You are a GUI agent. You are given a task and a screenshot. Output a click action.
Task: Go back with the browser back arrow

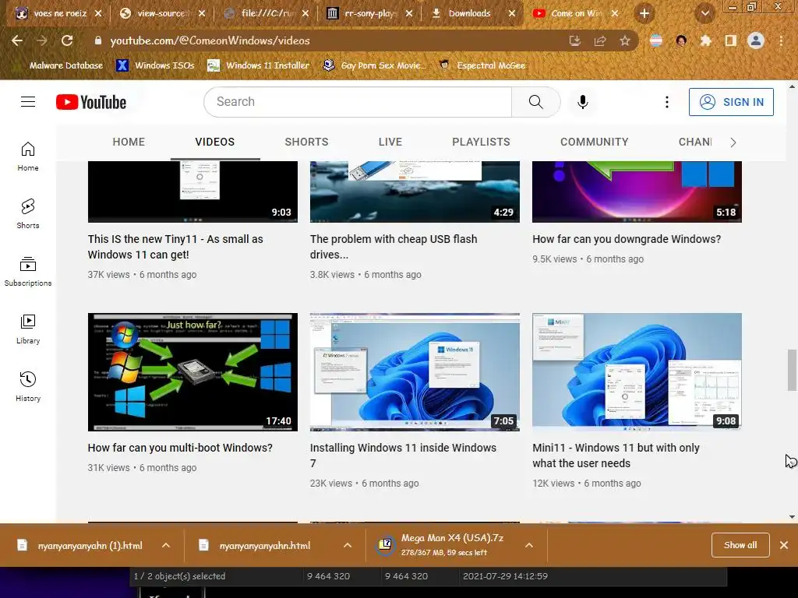17,40
